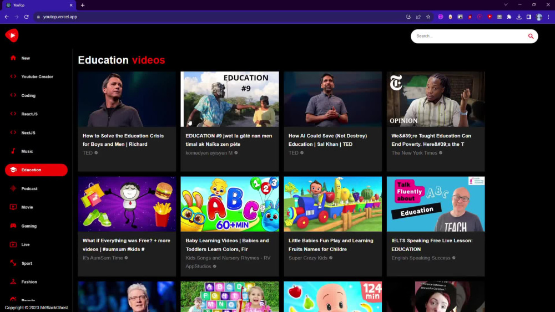Open Richard Reeves TED video thumbnail

click(x=127, y=99)
